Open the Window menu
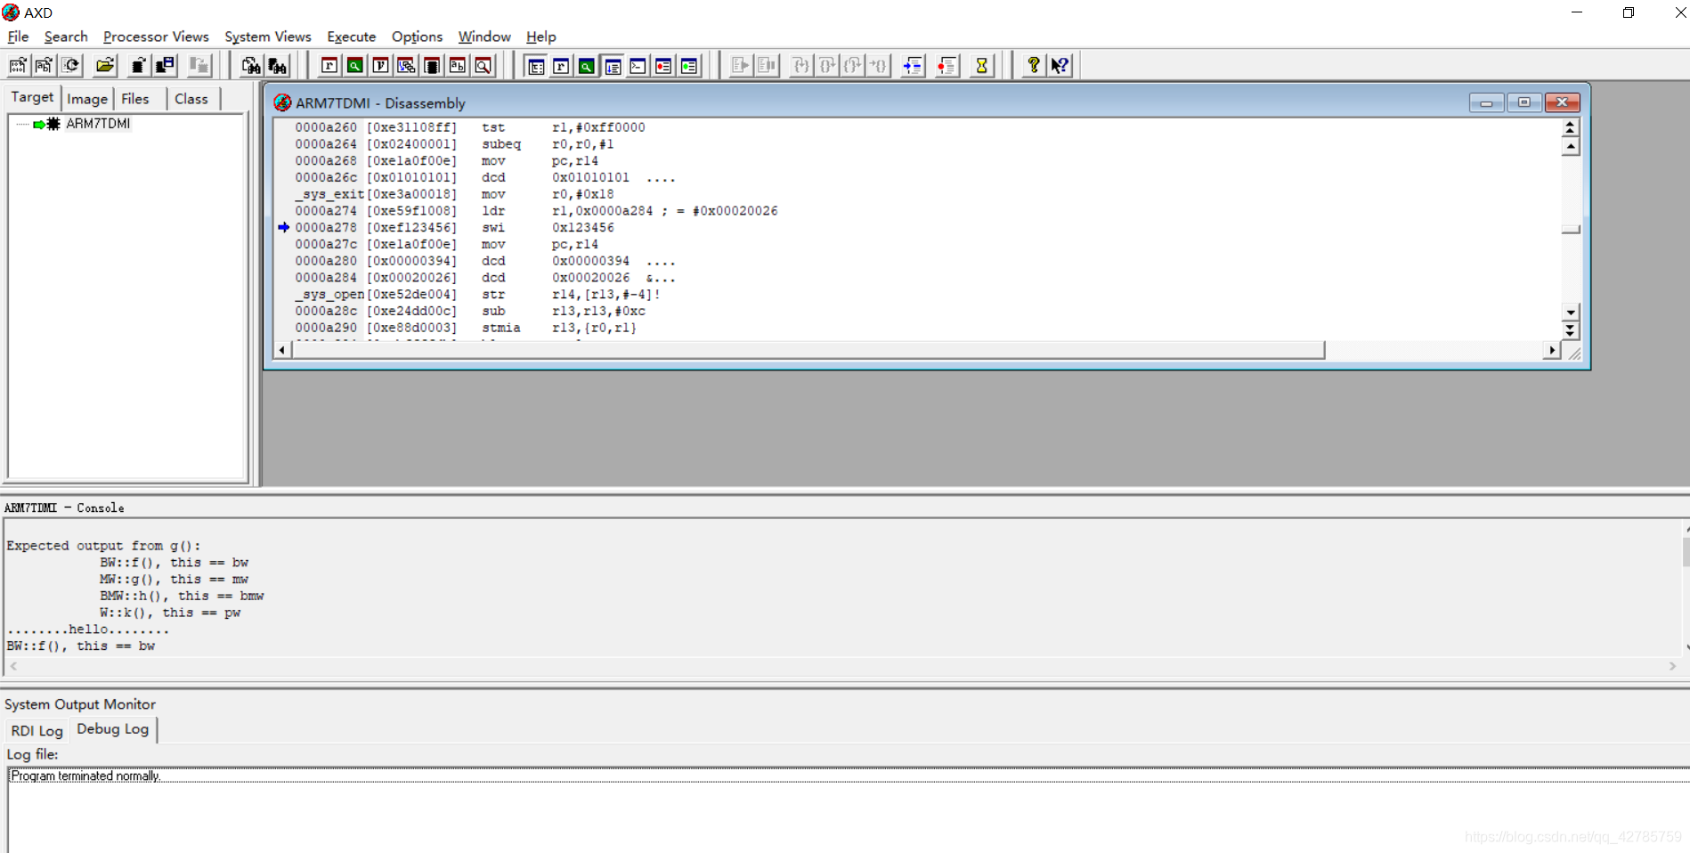 click(484, 37)
